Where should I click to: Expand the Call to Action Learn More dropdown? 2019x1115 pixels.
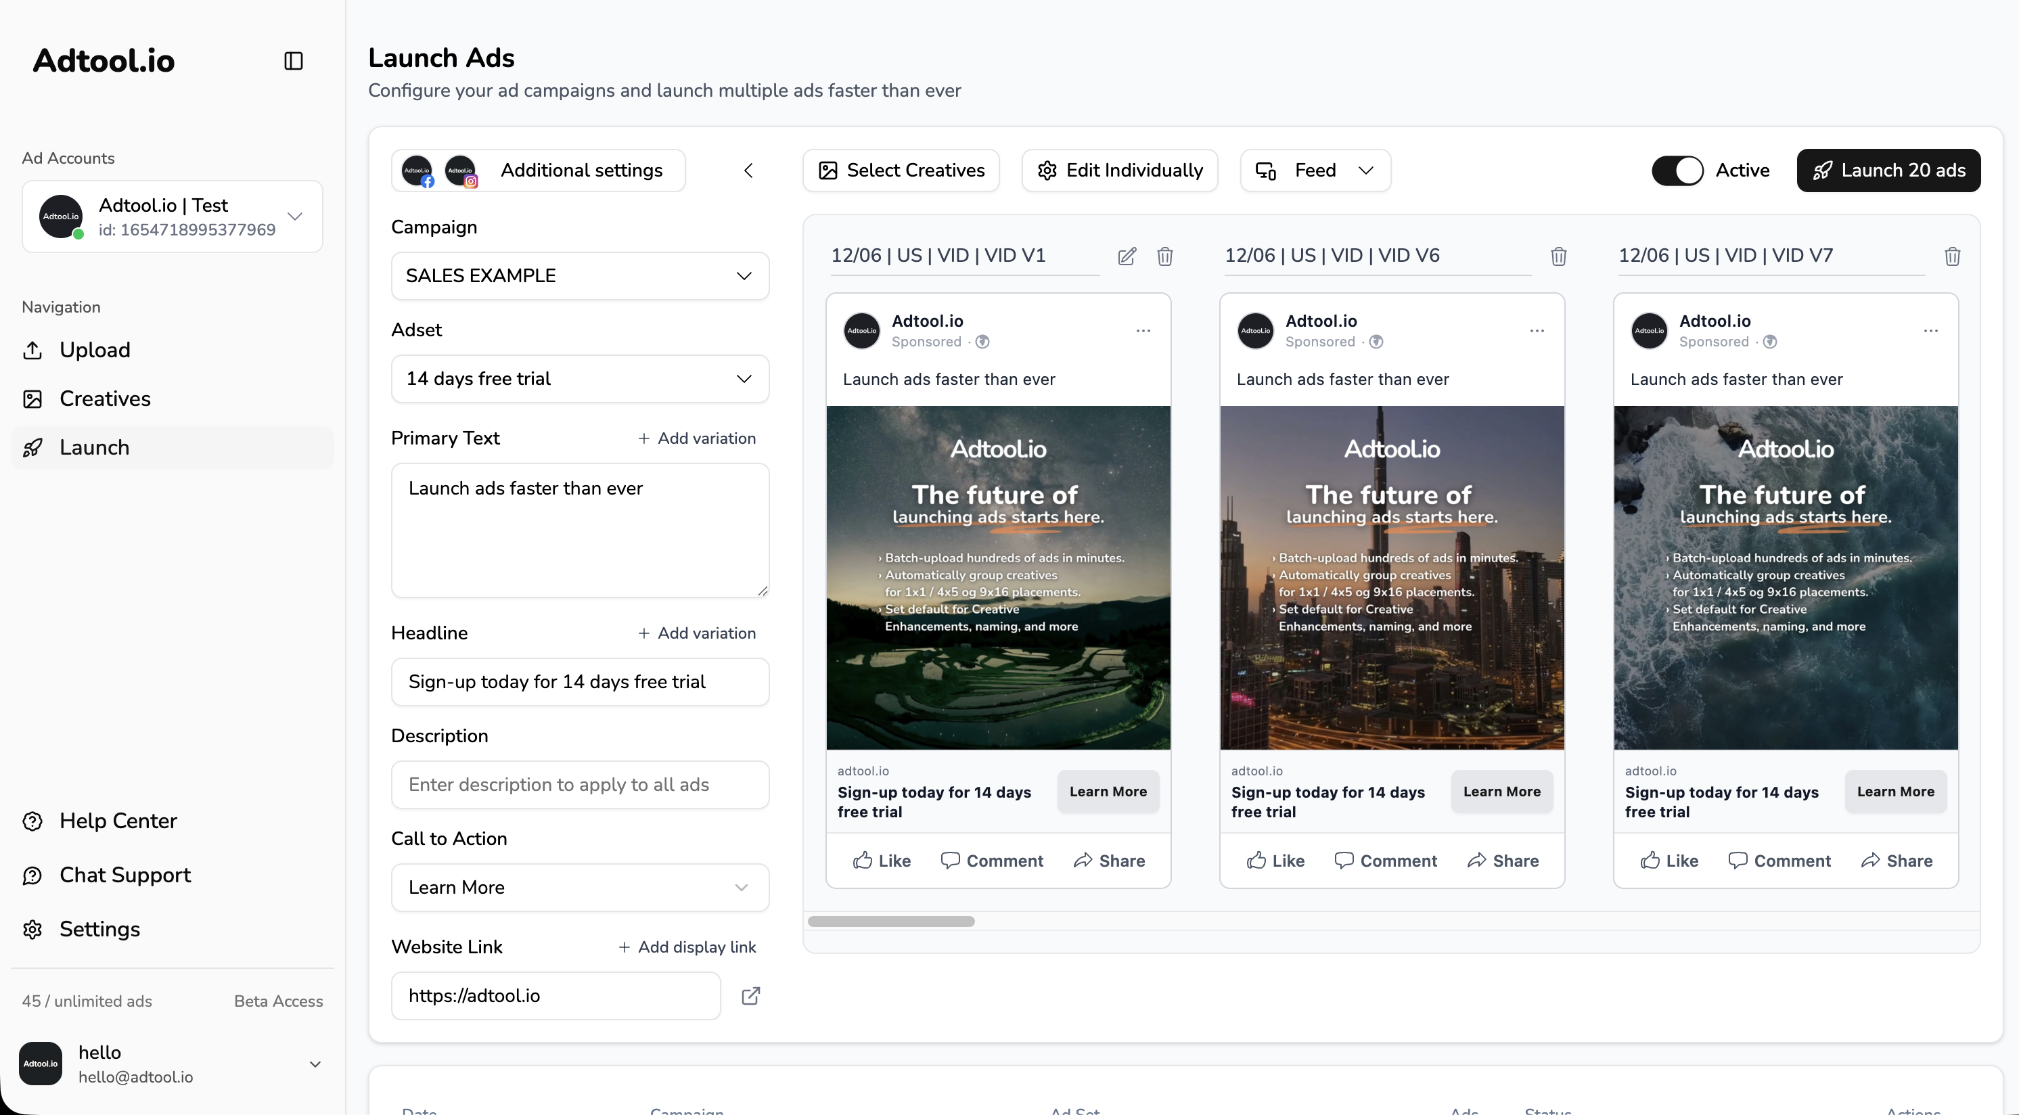579,887
